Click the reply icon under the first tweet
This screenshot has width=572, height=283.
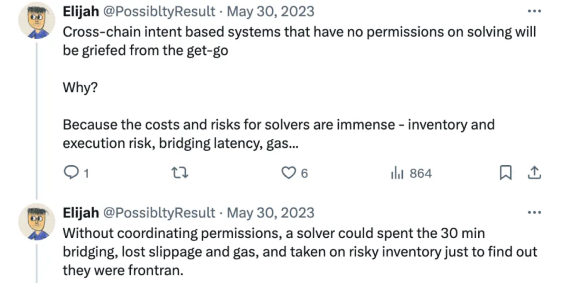[71, 172]
